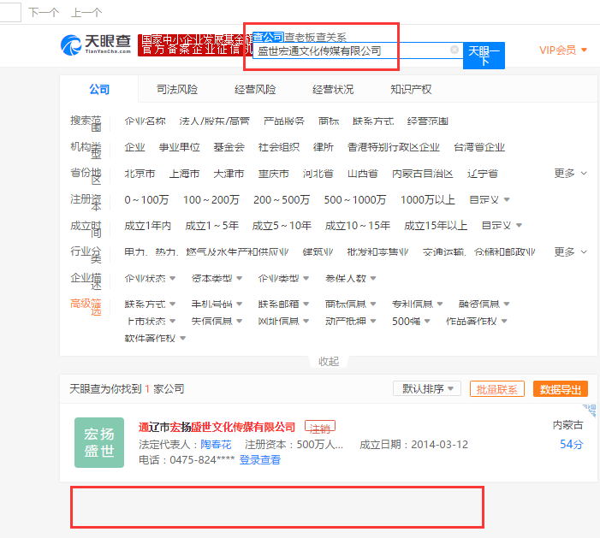Switch to the 司法风险 tab

[x=177, y=90]
